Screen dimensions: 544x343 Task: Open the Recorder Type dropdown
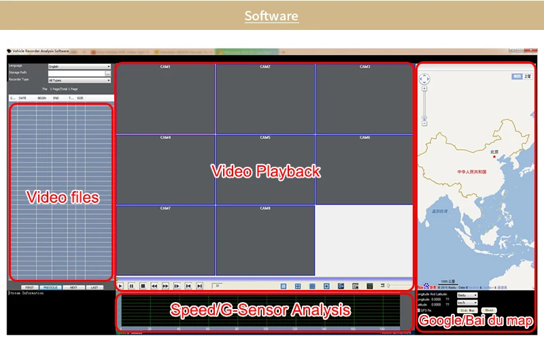coord(80,80)
